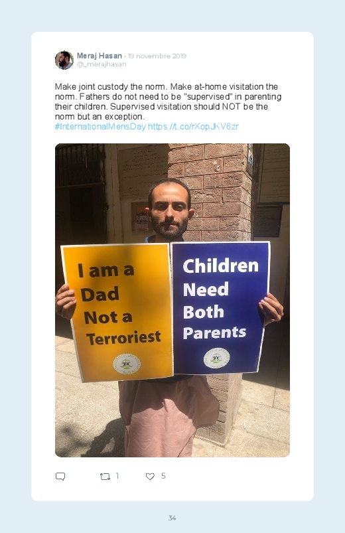Image resolution: width=345 pixels, height=533 pixels.
Task: Click the page number 34
Action: (x=172, y=518)
